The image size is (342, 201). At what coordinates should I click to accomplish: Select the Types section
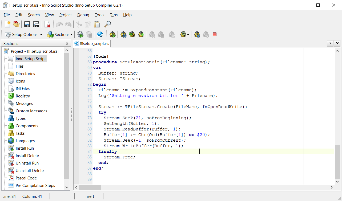[21, 118]
